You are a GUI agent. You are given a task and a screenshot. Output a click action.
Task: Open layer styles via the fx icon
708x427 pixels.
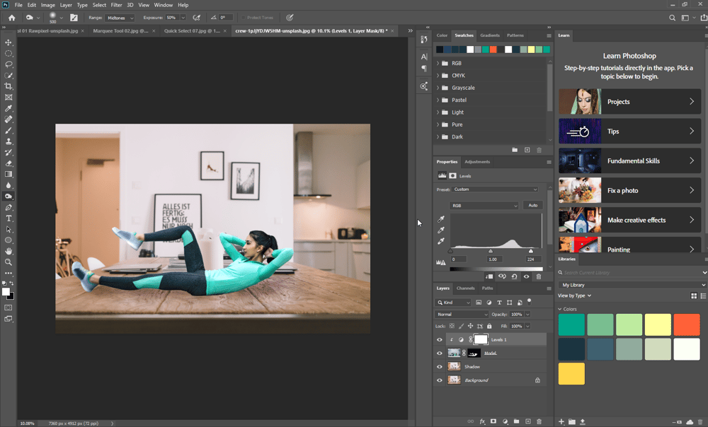(x=482, y=421)
